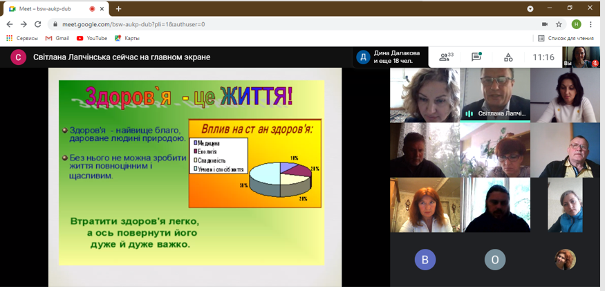Open the Chrome profile avatar

pyautogui.click(x=576, y=24)
